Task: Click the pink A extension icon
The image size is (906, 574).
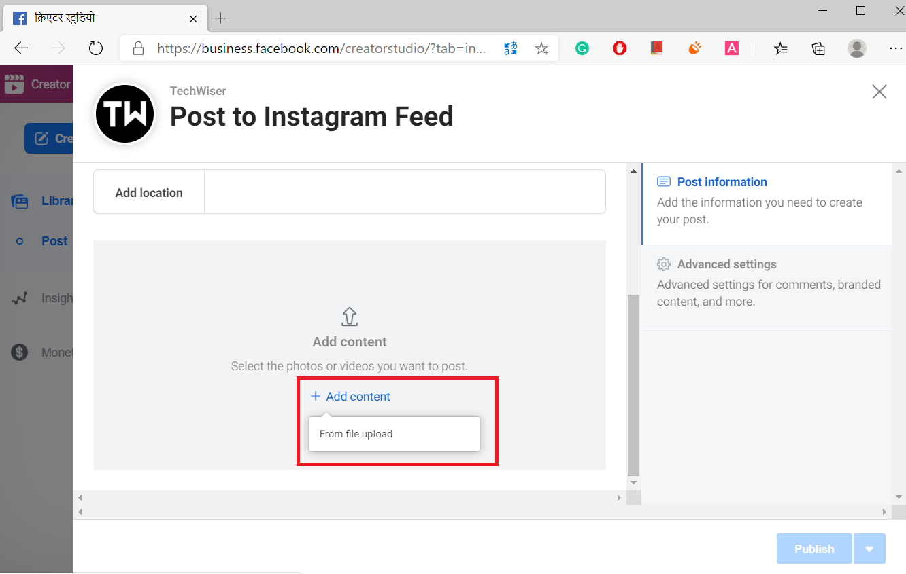Action: pyautogui.click(x=732, y=48)
